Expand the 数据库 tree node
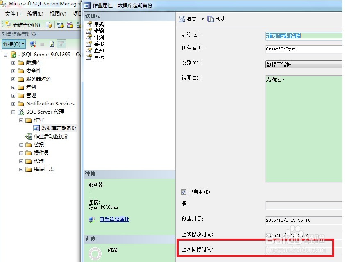Image resolution: width=345 pixels, height=262 pixels. pyautogui.click(x=14, y=62)
